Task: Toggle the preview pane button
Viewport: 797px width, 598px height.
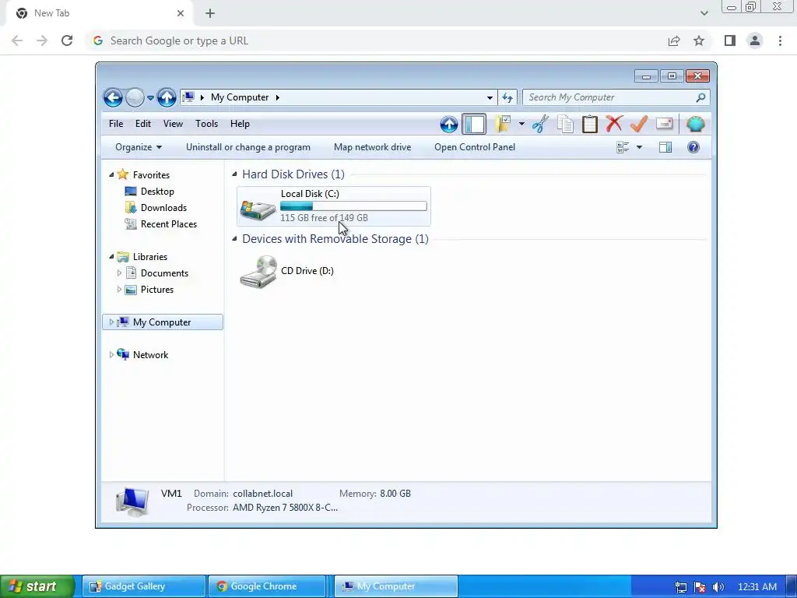Action: pos(665,147)
